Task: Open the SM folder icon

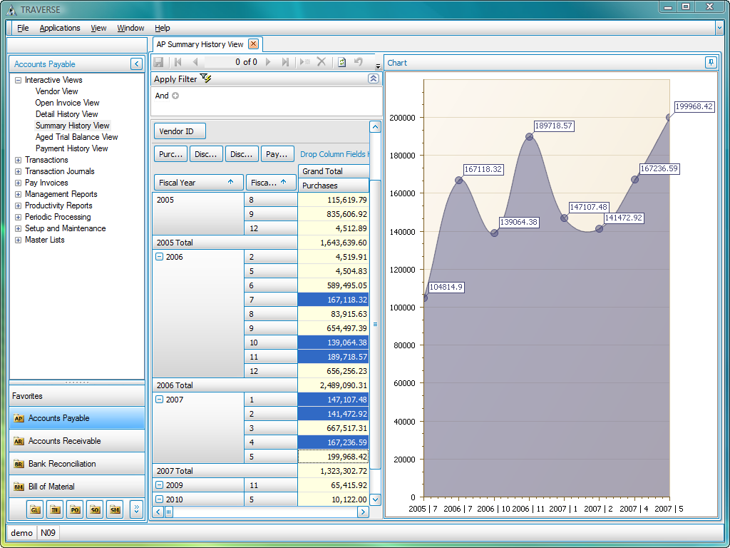Action: point(115,509)
